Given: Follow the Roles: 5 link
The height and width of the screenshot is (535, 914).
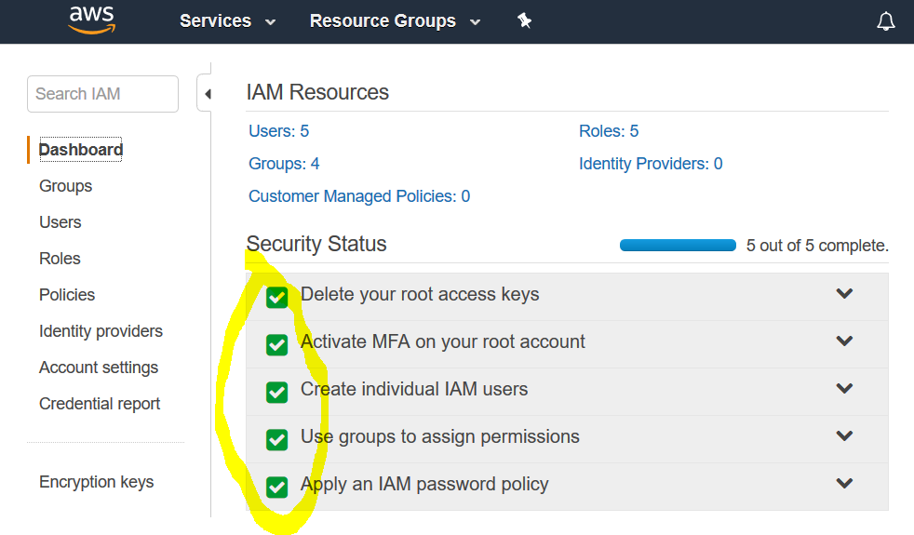Looking at the screenshot, I should tap(609, 131).
